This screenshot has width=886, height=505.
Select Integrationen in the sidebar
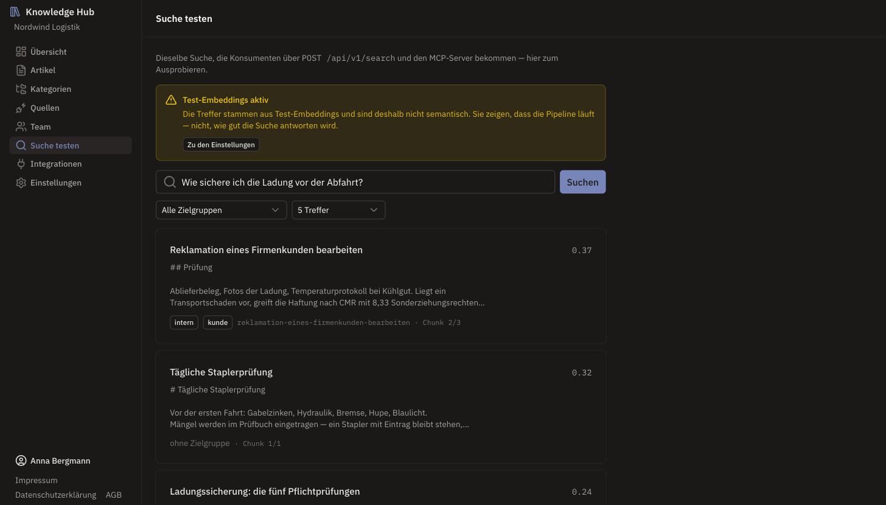click(x=71, y=164)
